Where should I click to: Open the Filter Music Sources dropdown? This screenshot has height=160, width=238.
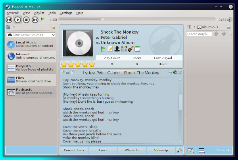pyautogui.click(x=54, y=35)
